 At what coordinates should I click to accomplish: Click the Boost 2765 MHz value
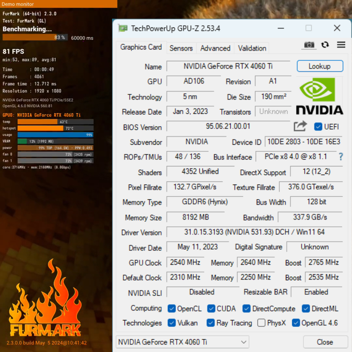(324, 262)
